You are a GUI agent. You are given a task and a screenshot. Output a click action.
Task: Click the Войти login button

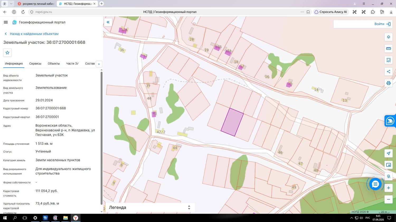click(x=382, y=24)
